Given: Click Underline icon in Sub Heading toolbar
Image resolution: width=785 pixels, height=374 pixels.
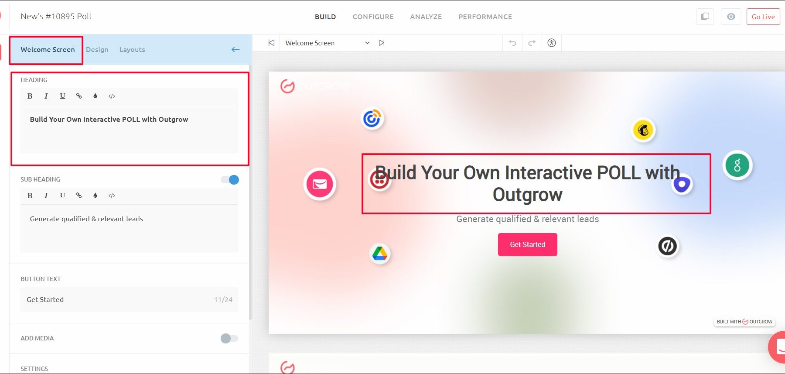Looking at the screenshot, I should [62, 196].
